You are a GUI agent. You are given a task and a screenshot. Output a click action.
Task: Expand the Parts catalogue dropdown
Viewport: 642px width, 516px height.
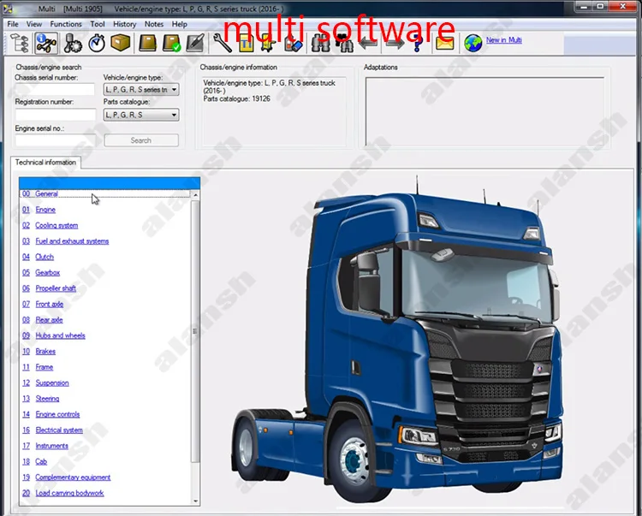141,115
